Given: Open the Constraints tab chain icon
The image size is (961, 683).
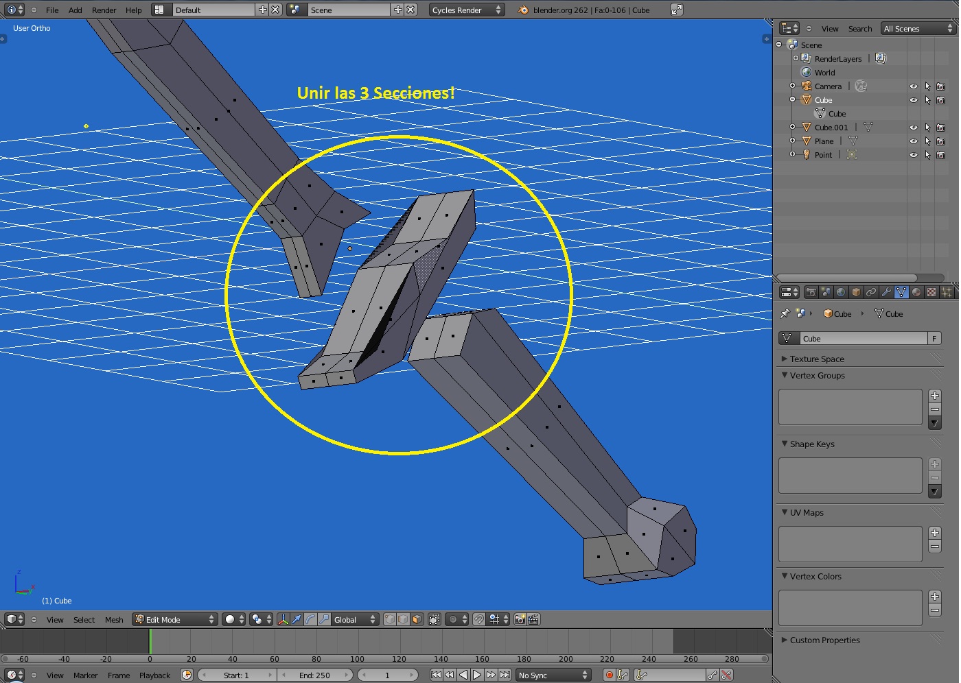Looking at the screenshot, I should tap(871, 292).
